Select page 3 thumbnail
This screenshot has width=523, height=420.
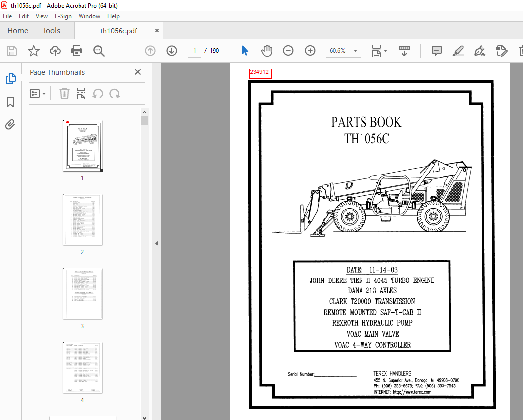(x=82, y=293)
